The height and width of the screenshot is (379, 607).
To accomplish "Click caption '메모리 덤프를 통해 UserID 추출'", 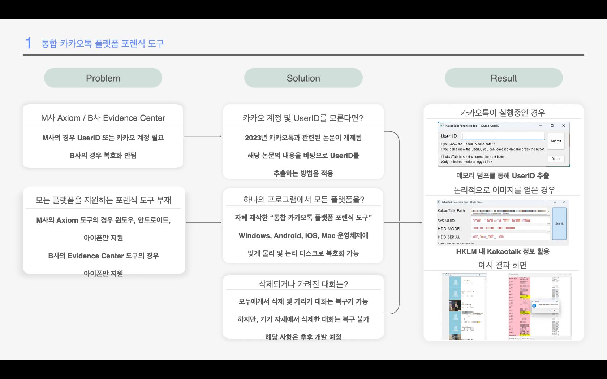I will tap(503, 176).
